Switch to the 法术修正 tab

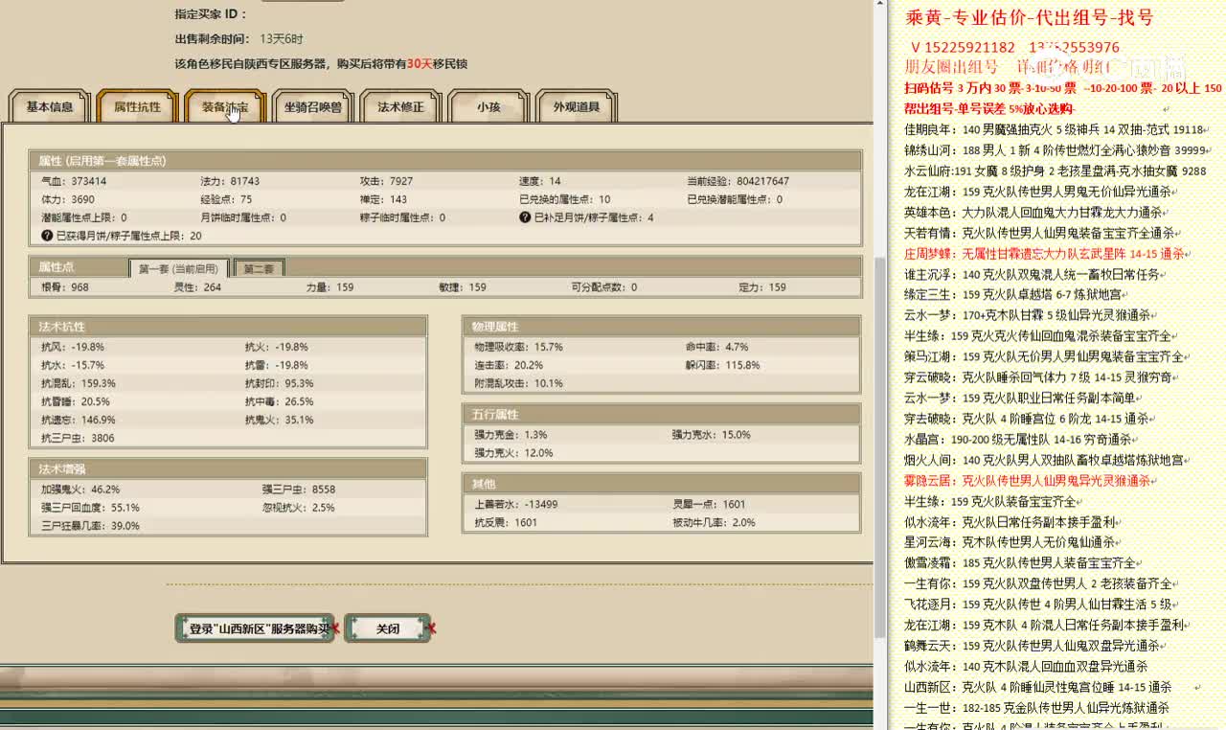[400, 107]
